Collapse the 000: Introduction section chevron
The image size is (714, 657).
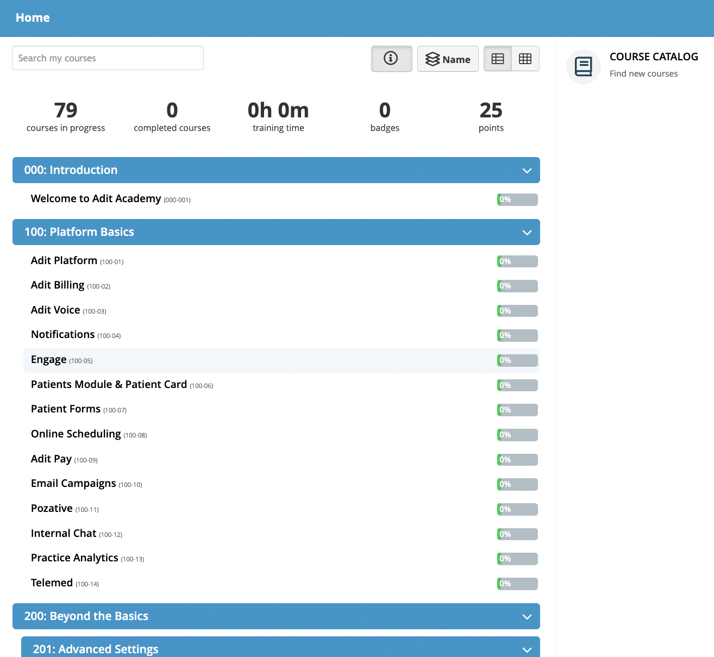(x=527, y=171)
